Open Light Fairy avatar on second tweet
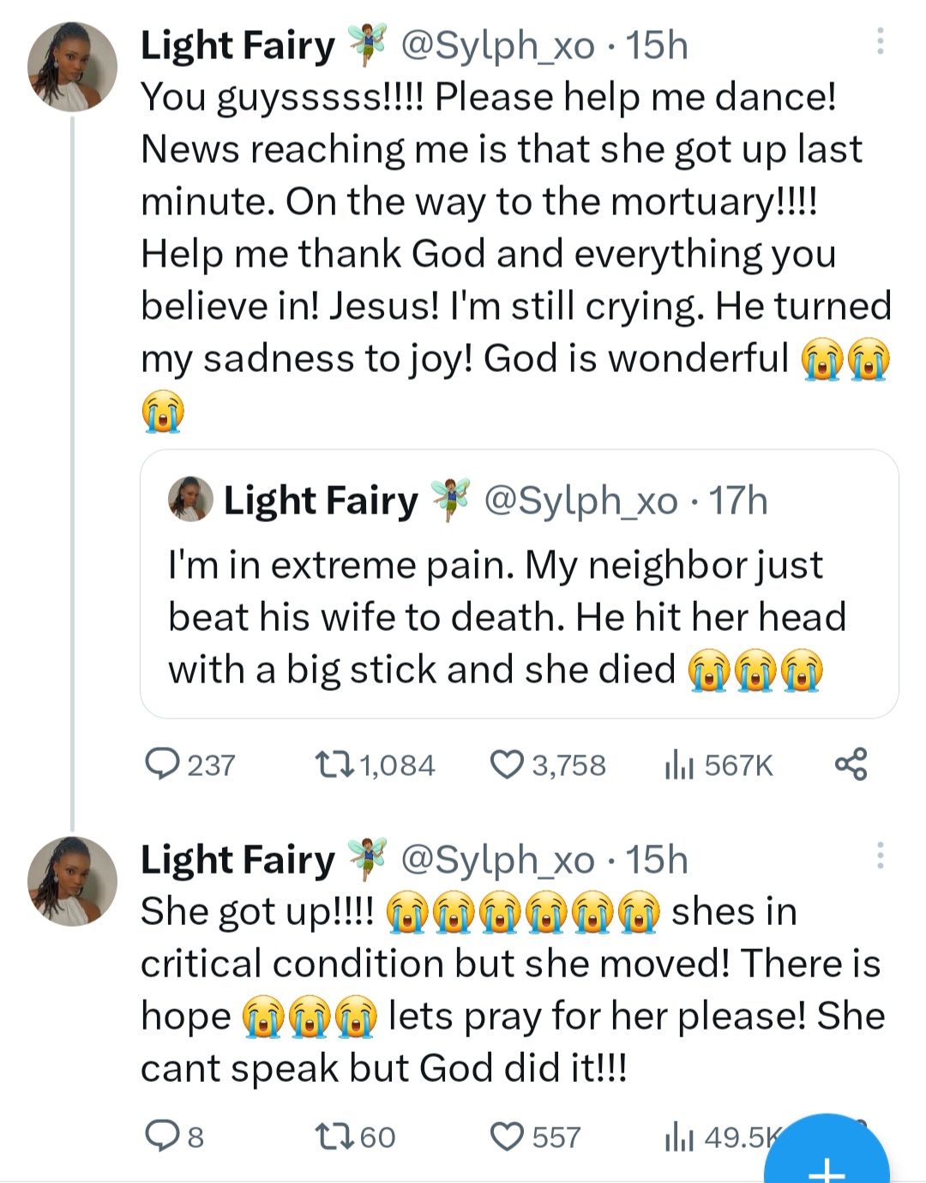The height and width of the screenshot is (1183, 926). click(73, 880)
